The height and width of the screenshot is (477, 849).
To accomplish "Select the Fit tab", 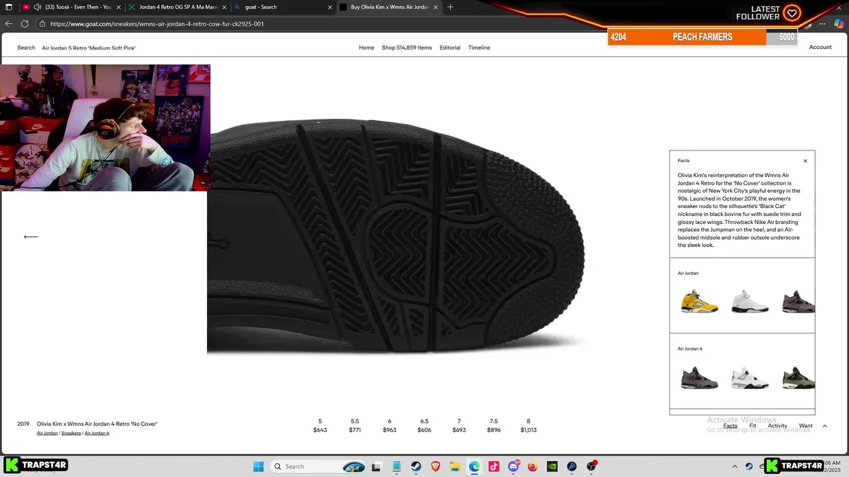I will [x=753, y=426].
